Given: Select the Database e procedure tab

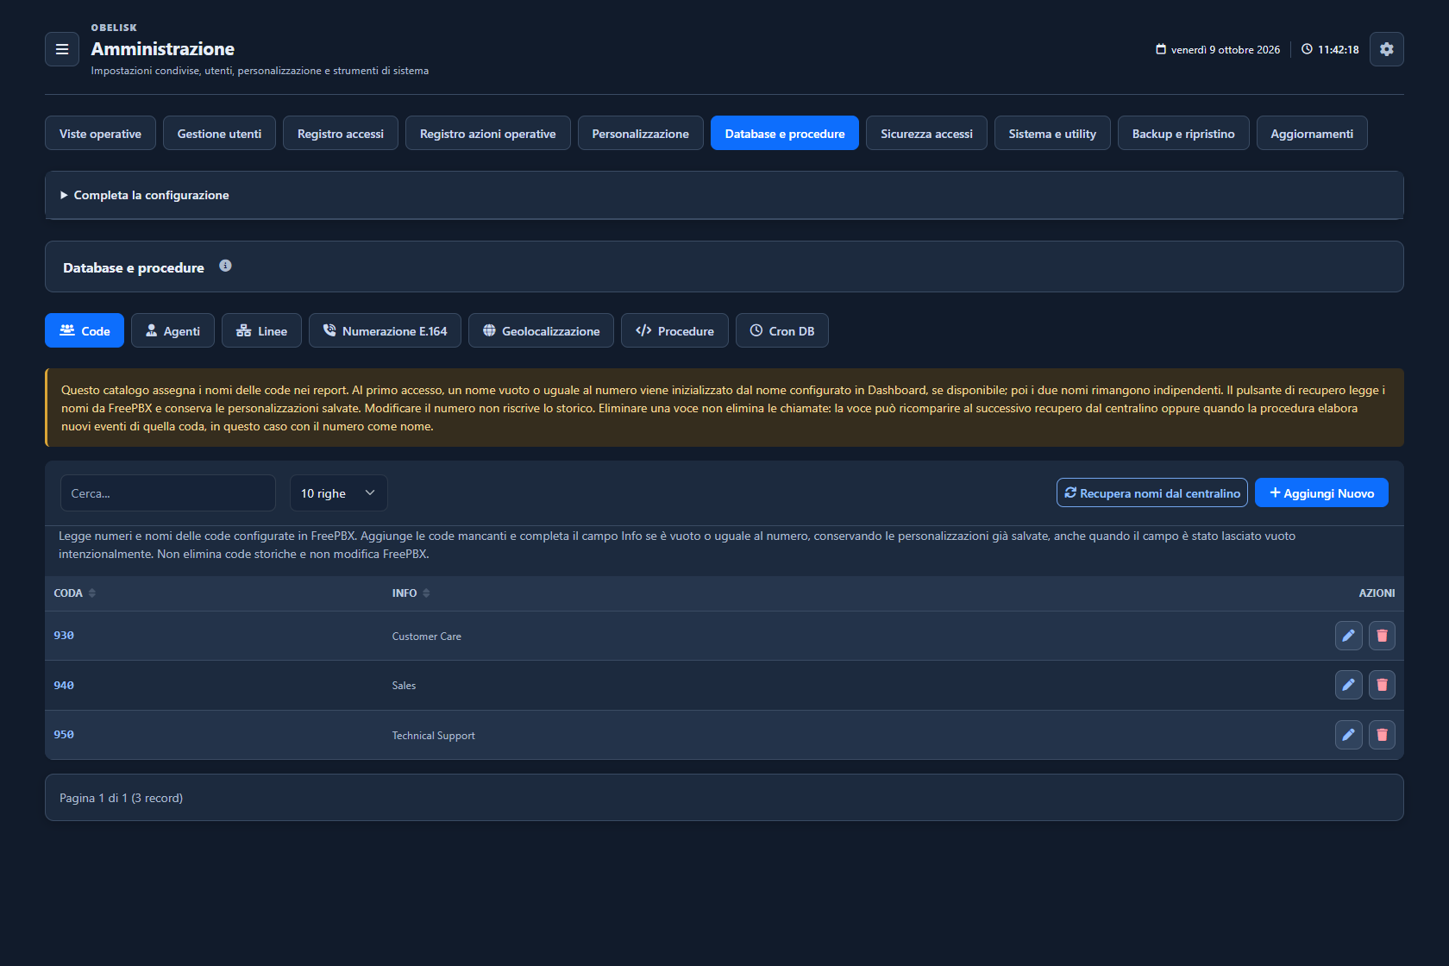Looking at the screenshot, I should pyautogui.click(x=785, y=133).
